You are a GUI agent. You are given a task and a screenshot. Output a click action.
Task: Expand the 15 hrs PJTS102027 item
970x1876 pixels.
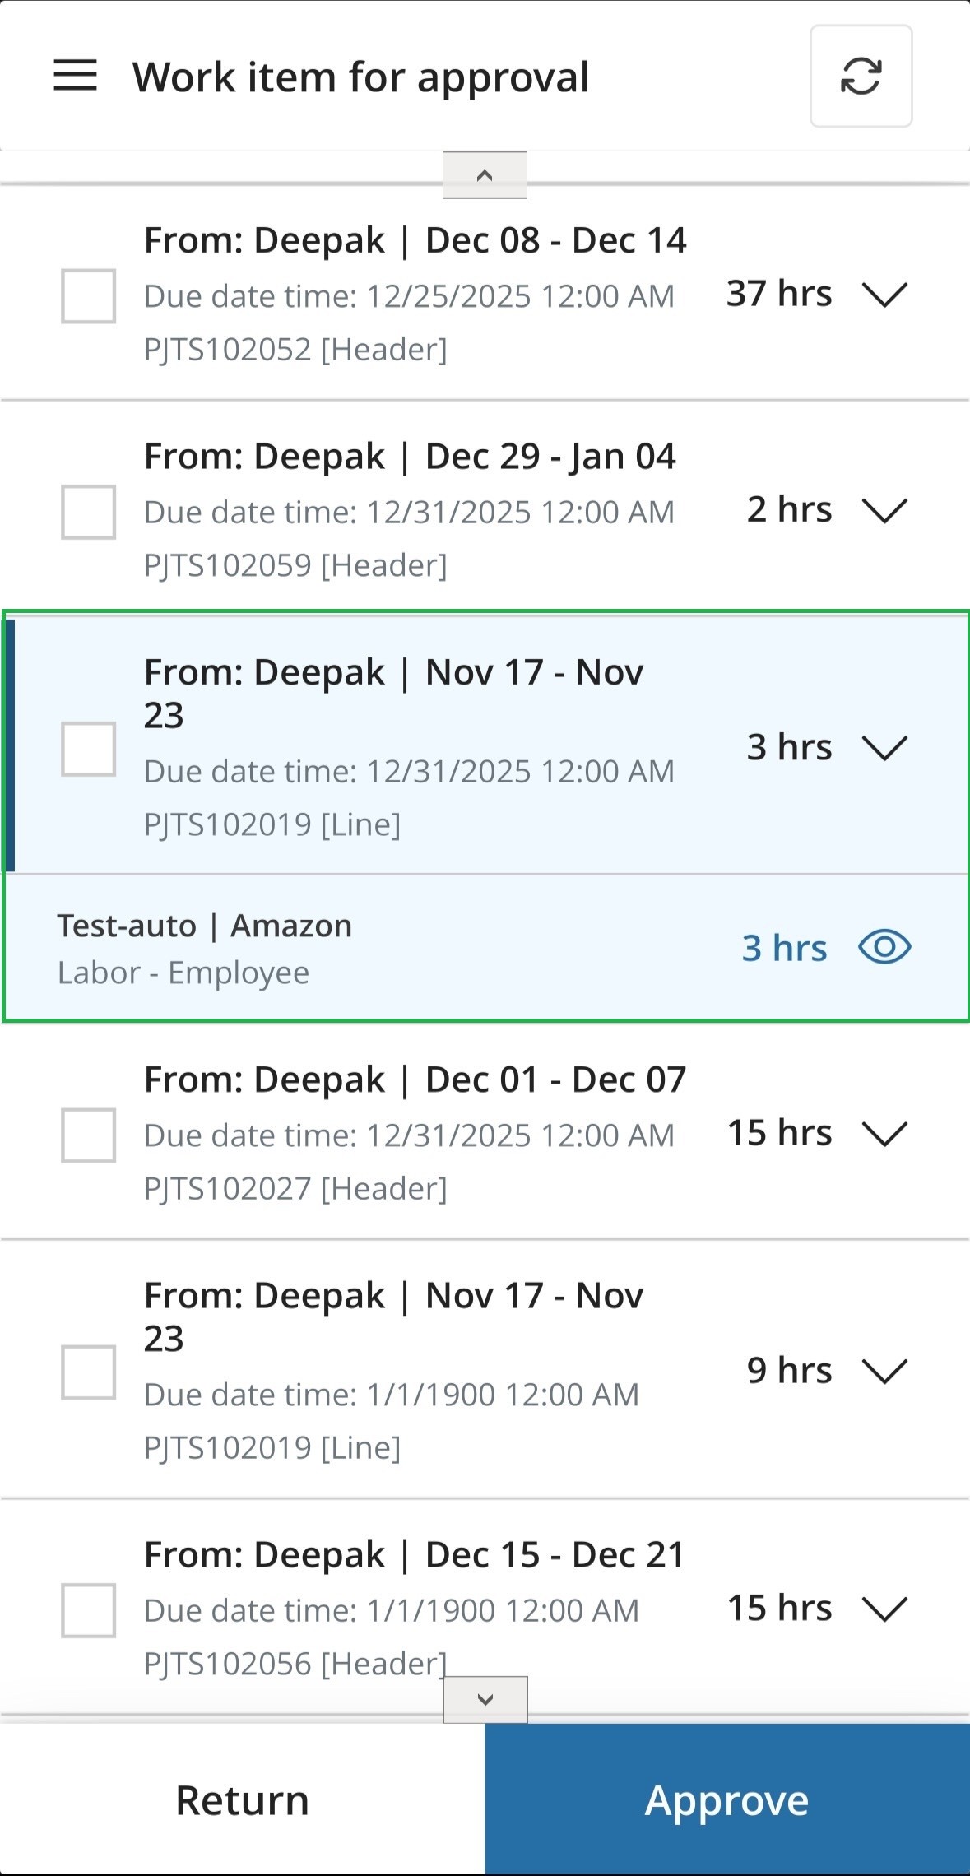884,1134
